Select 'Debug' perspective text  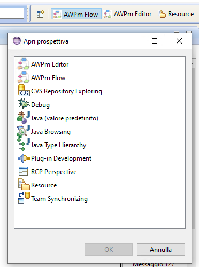40,105
